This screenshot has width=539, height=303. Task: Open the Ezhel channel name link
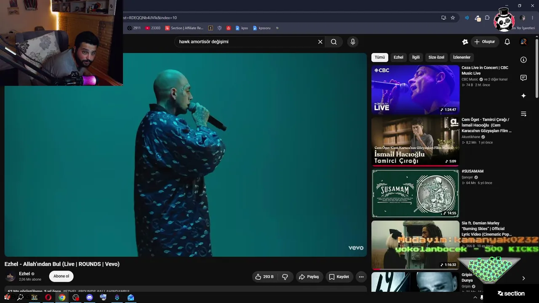click(24, 274)
